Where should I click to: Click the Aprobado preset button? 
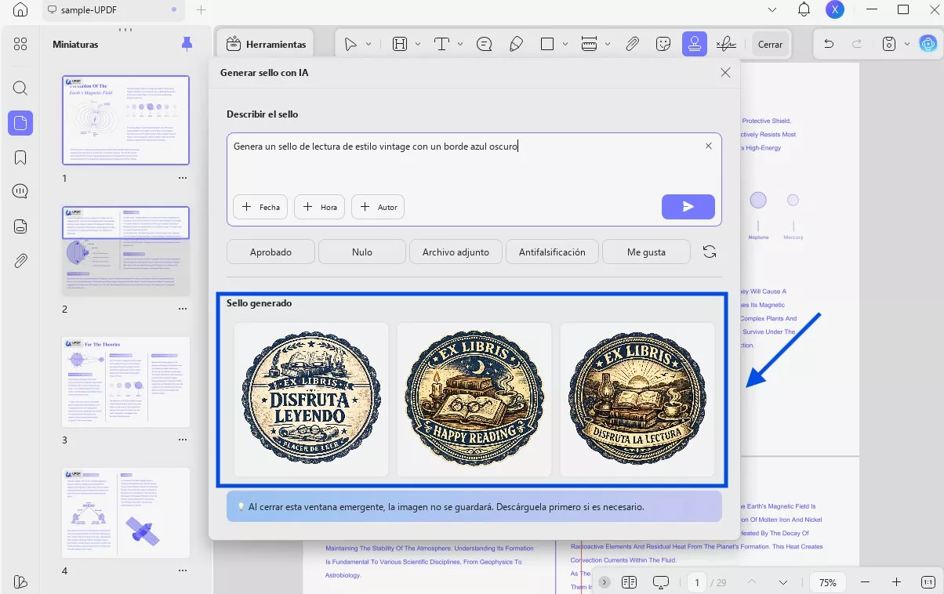click(270, 252)
